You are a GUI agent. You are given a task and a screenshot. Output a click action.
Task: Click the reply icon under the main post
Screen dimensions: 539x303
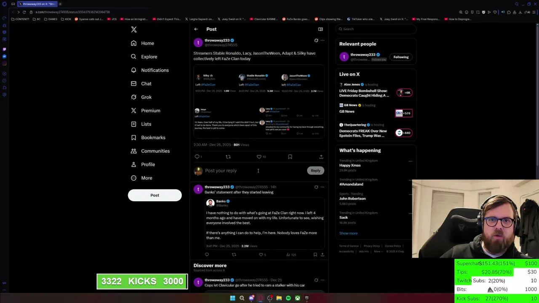coord(197,157)
